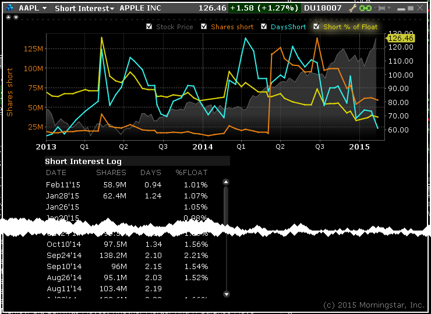Click the 97.5M shares value

pos(115,245)
